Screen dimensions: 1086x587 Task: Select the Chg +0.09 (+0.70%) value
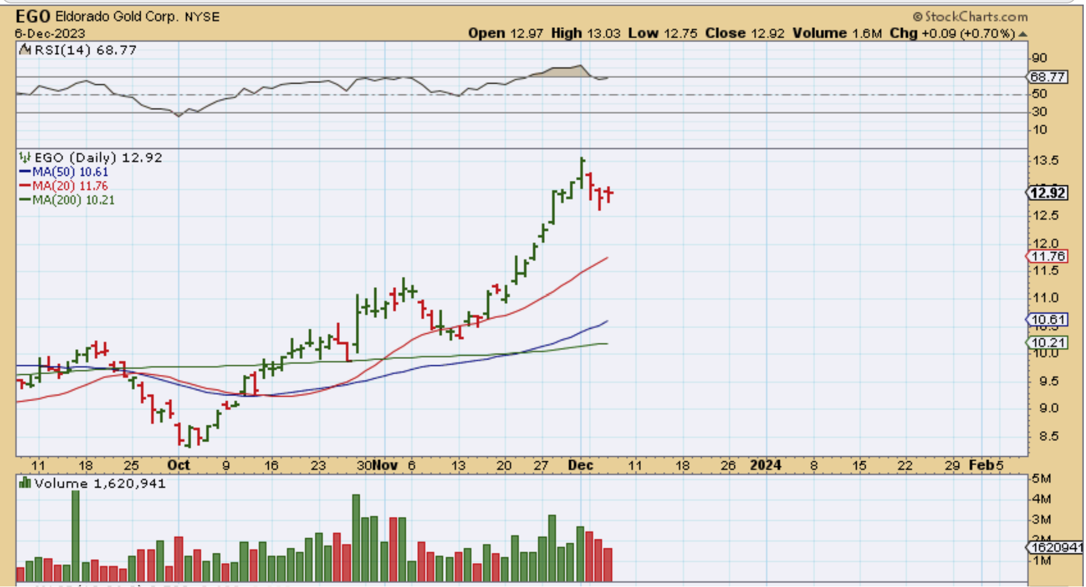pos(952,34)
